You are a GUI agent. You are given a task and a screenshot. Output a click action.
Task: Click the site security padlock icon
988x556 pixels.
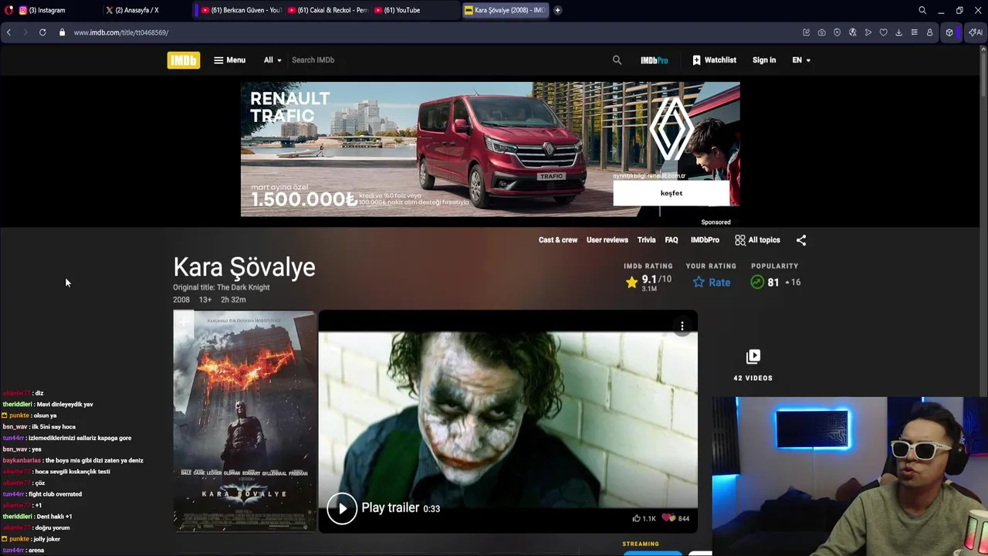pos(63,32)
